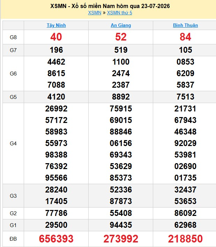Select G4 number 06156

(x=121, y=143)
